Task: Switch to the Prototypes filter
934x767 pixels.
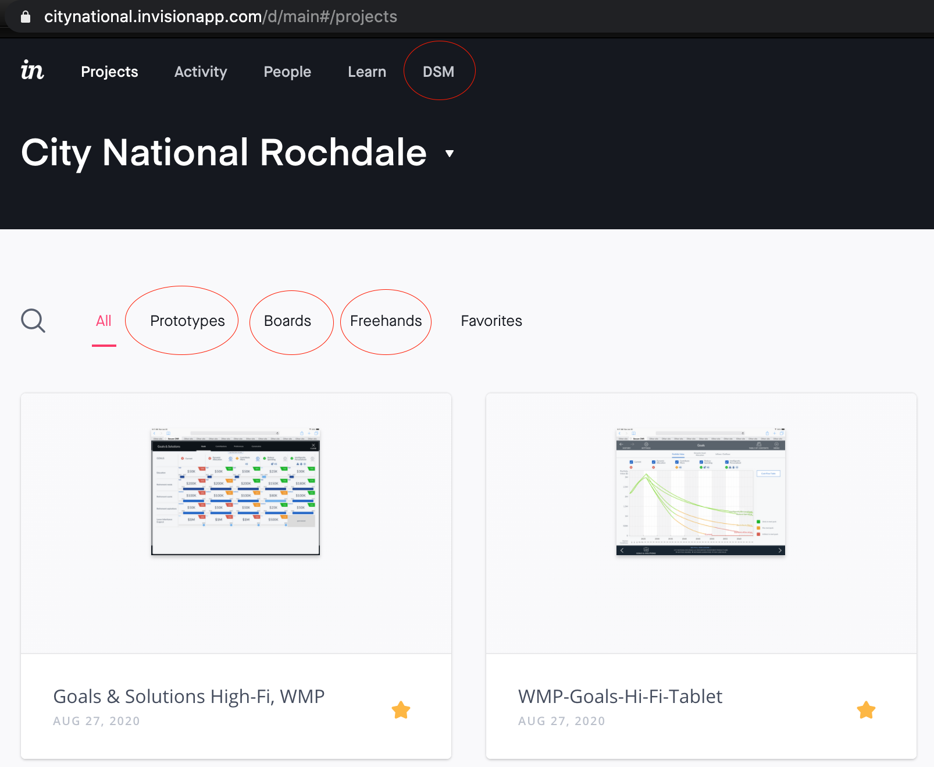Action: pyautogui.click(x=187, y=321)
